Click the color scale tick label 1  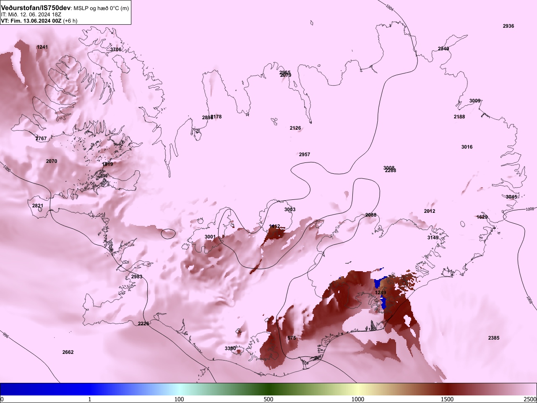pyautogui.click(x=90, y=399)
